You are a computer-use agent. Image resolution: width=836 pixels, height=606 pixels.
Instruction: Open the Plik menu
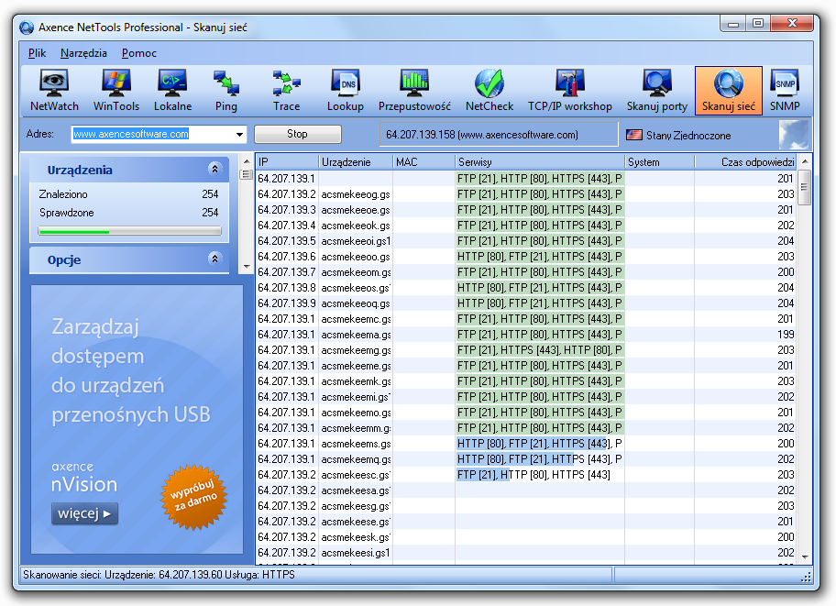point(37,53)
